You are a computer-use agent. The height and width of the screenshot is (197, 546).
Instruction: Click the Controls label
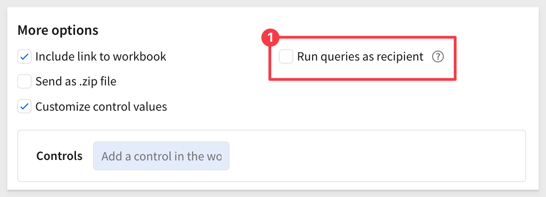click(59, 156)
